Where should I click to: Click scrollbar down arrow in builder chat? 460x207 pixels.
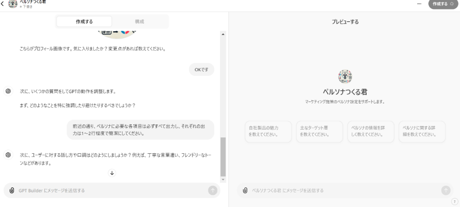tap(223, 179)
